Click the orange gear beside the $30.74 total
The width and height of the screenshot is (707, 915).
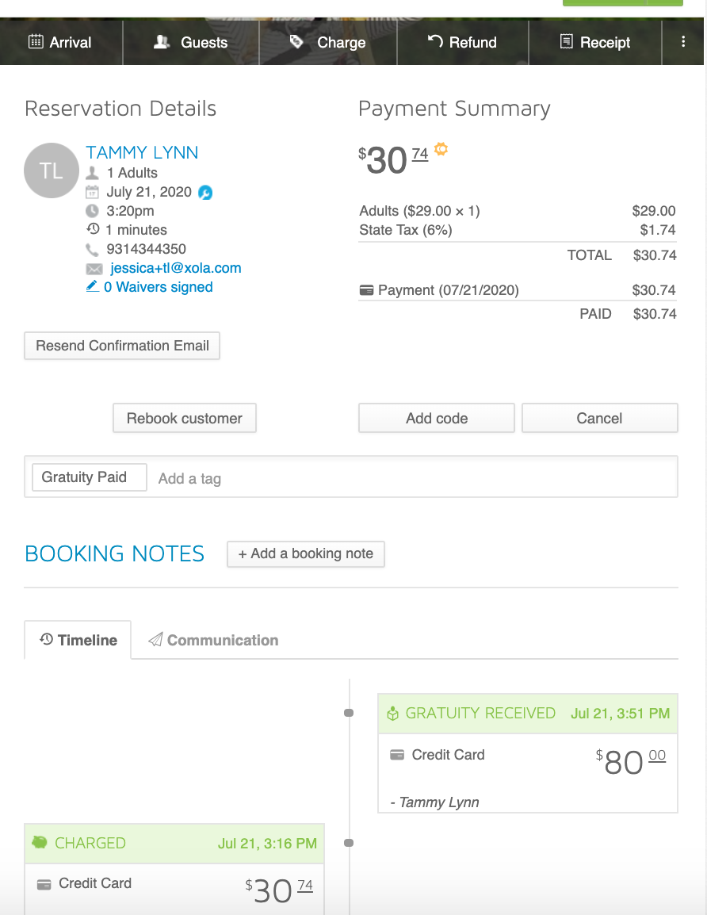441,149
